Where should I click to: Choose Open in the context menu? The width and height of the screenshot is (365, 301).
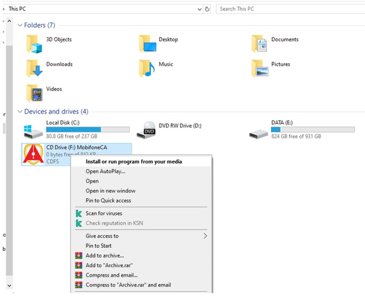point(141,181)
